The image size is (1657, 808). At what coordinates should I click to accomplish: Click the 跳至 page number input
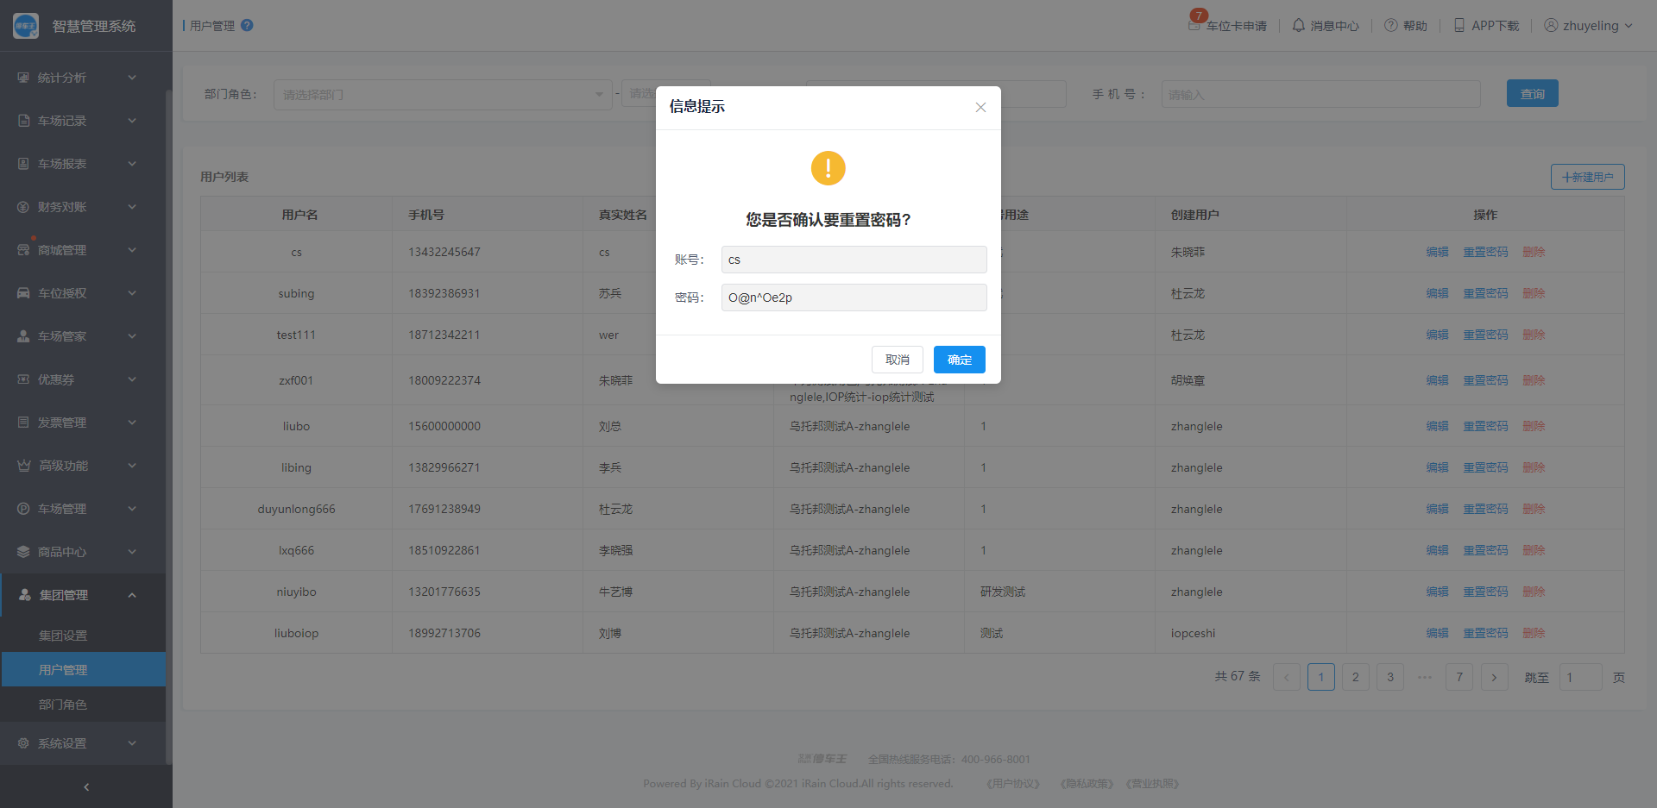pos(1580,677)
